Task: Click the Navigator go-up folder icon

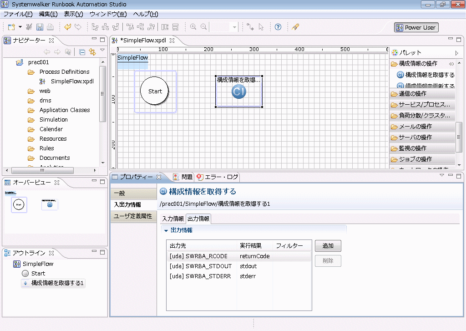Action: pyautogui.click(x=68, y=52)
